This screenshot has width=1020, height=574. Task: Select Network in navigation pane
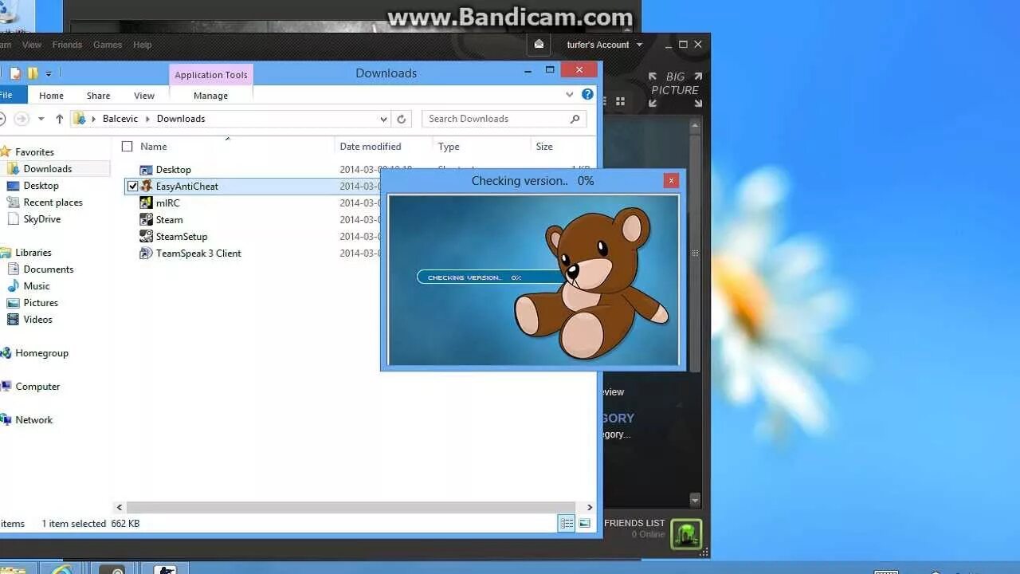pyautogui.click(x=33, y=419)
